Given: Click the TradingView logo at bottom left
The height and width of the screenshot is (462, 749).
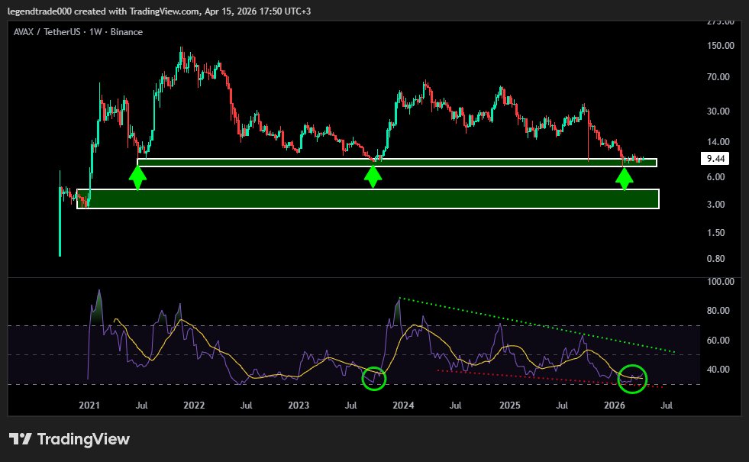Looking at the screenshot, I should 69,439.
